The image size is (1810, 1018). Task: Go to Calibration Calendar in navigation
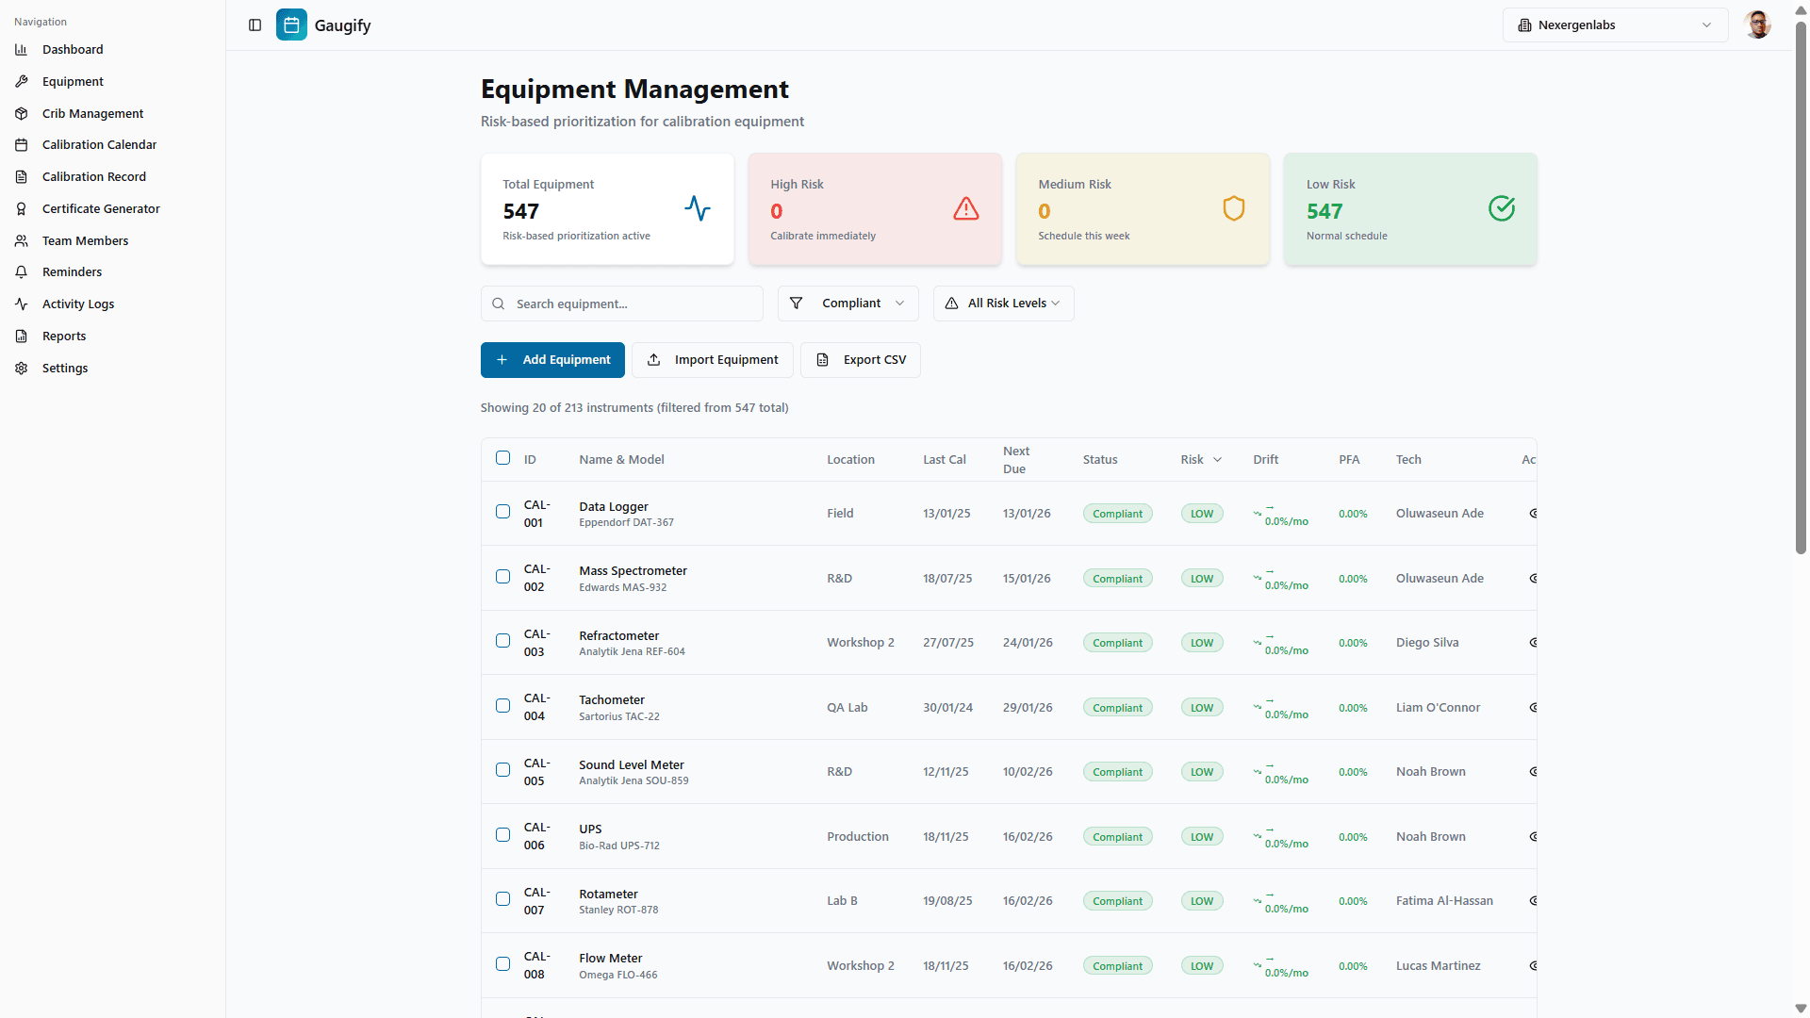coord(99,145)
